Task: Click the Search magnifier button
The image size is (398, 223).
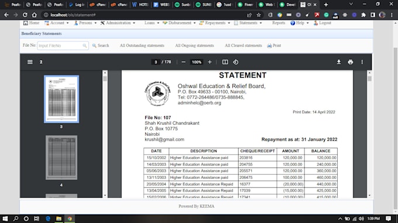Action: coord(101,46)
